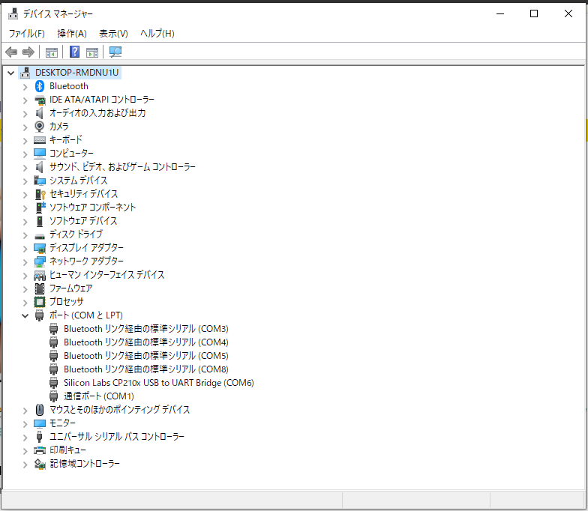Image resolution: width=588 pixels, height=511 pixels.
Task: Select Bluetooth serial port (COM8) entry
Action: tap(145, 369)
